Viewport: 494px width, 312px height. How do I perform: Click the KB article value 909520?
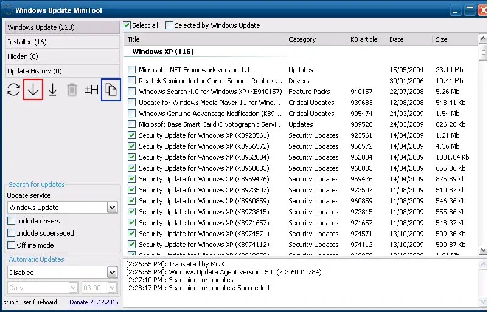(361, 124)
